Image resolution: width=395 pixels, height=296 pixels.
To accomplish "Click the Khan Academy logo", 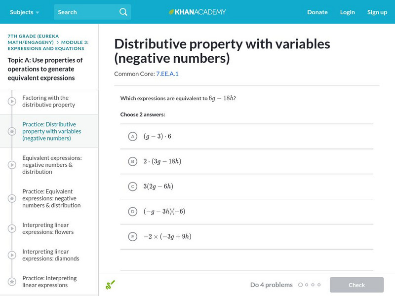I will (197, 12).
